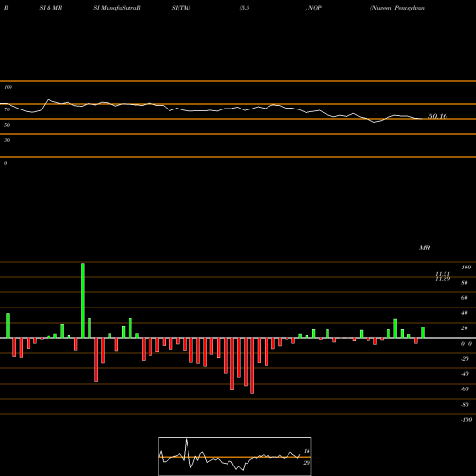Click the 14 label in mini chart

(x=307, y=451)
